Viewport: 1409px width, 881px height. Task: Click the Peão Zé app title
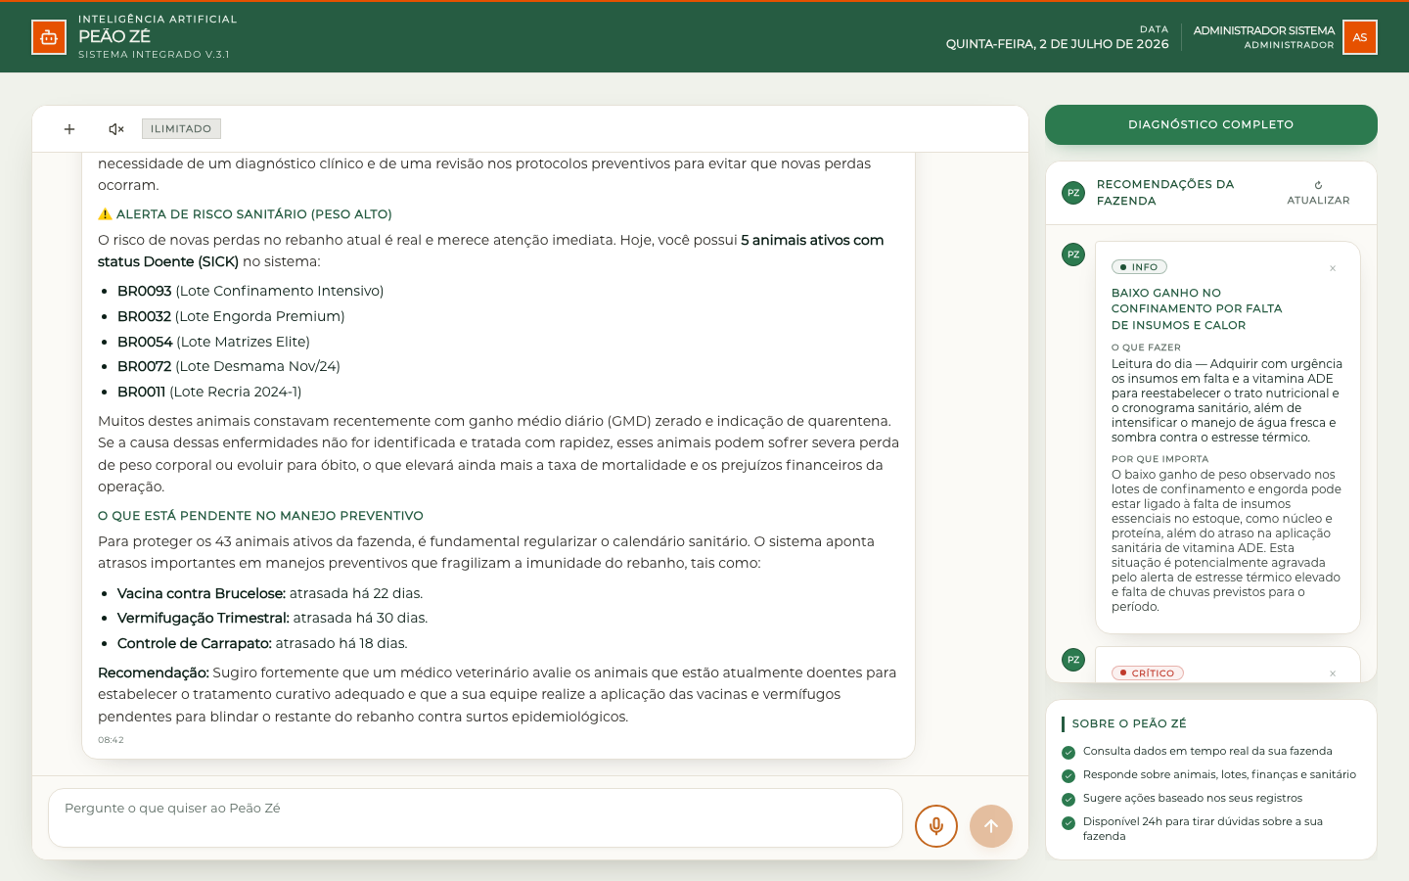(x=114, y=36)
